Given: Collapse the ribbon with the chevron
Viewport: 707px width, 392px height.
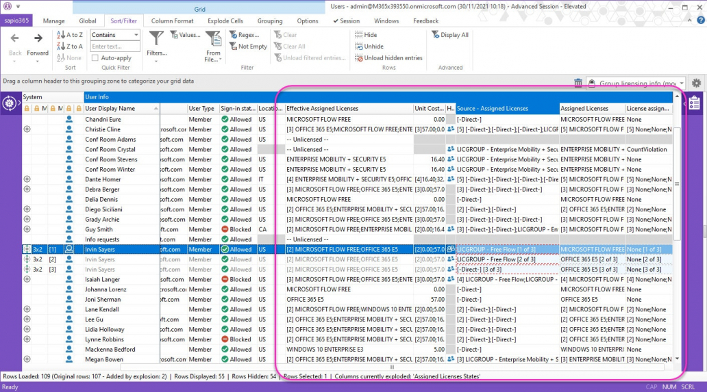Looking at the screenshot, I should click(689, 21).
